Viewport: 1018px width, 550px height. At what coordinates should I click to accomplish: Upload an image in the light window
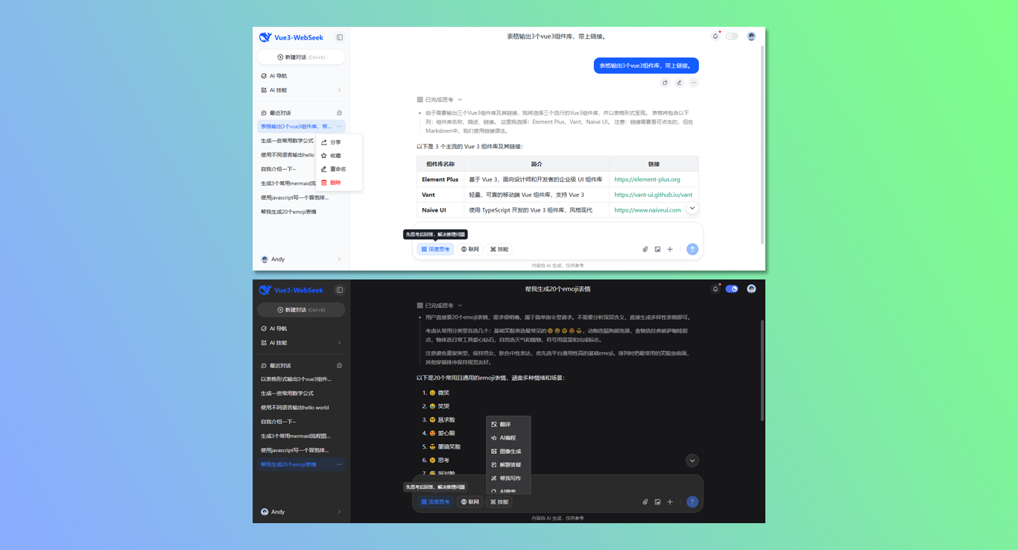coord(657,250)
